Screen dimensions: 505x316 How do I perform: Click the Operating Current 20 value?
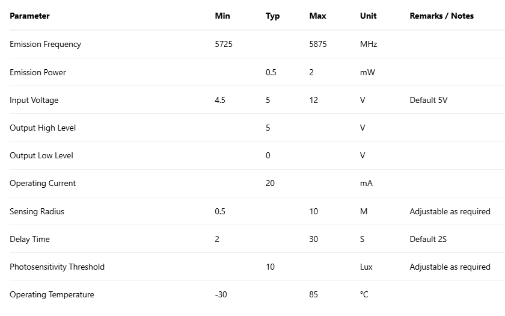270,183
